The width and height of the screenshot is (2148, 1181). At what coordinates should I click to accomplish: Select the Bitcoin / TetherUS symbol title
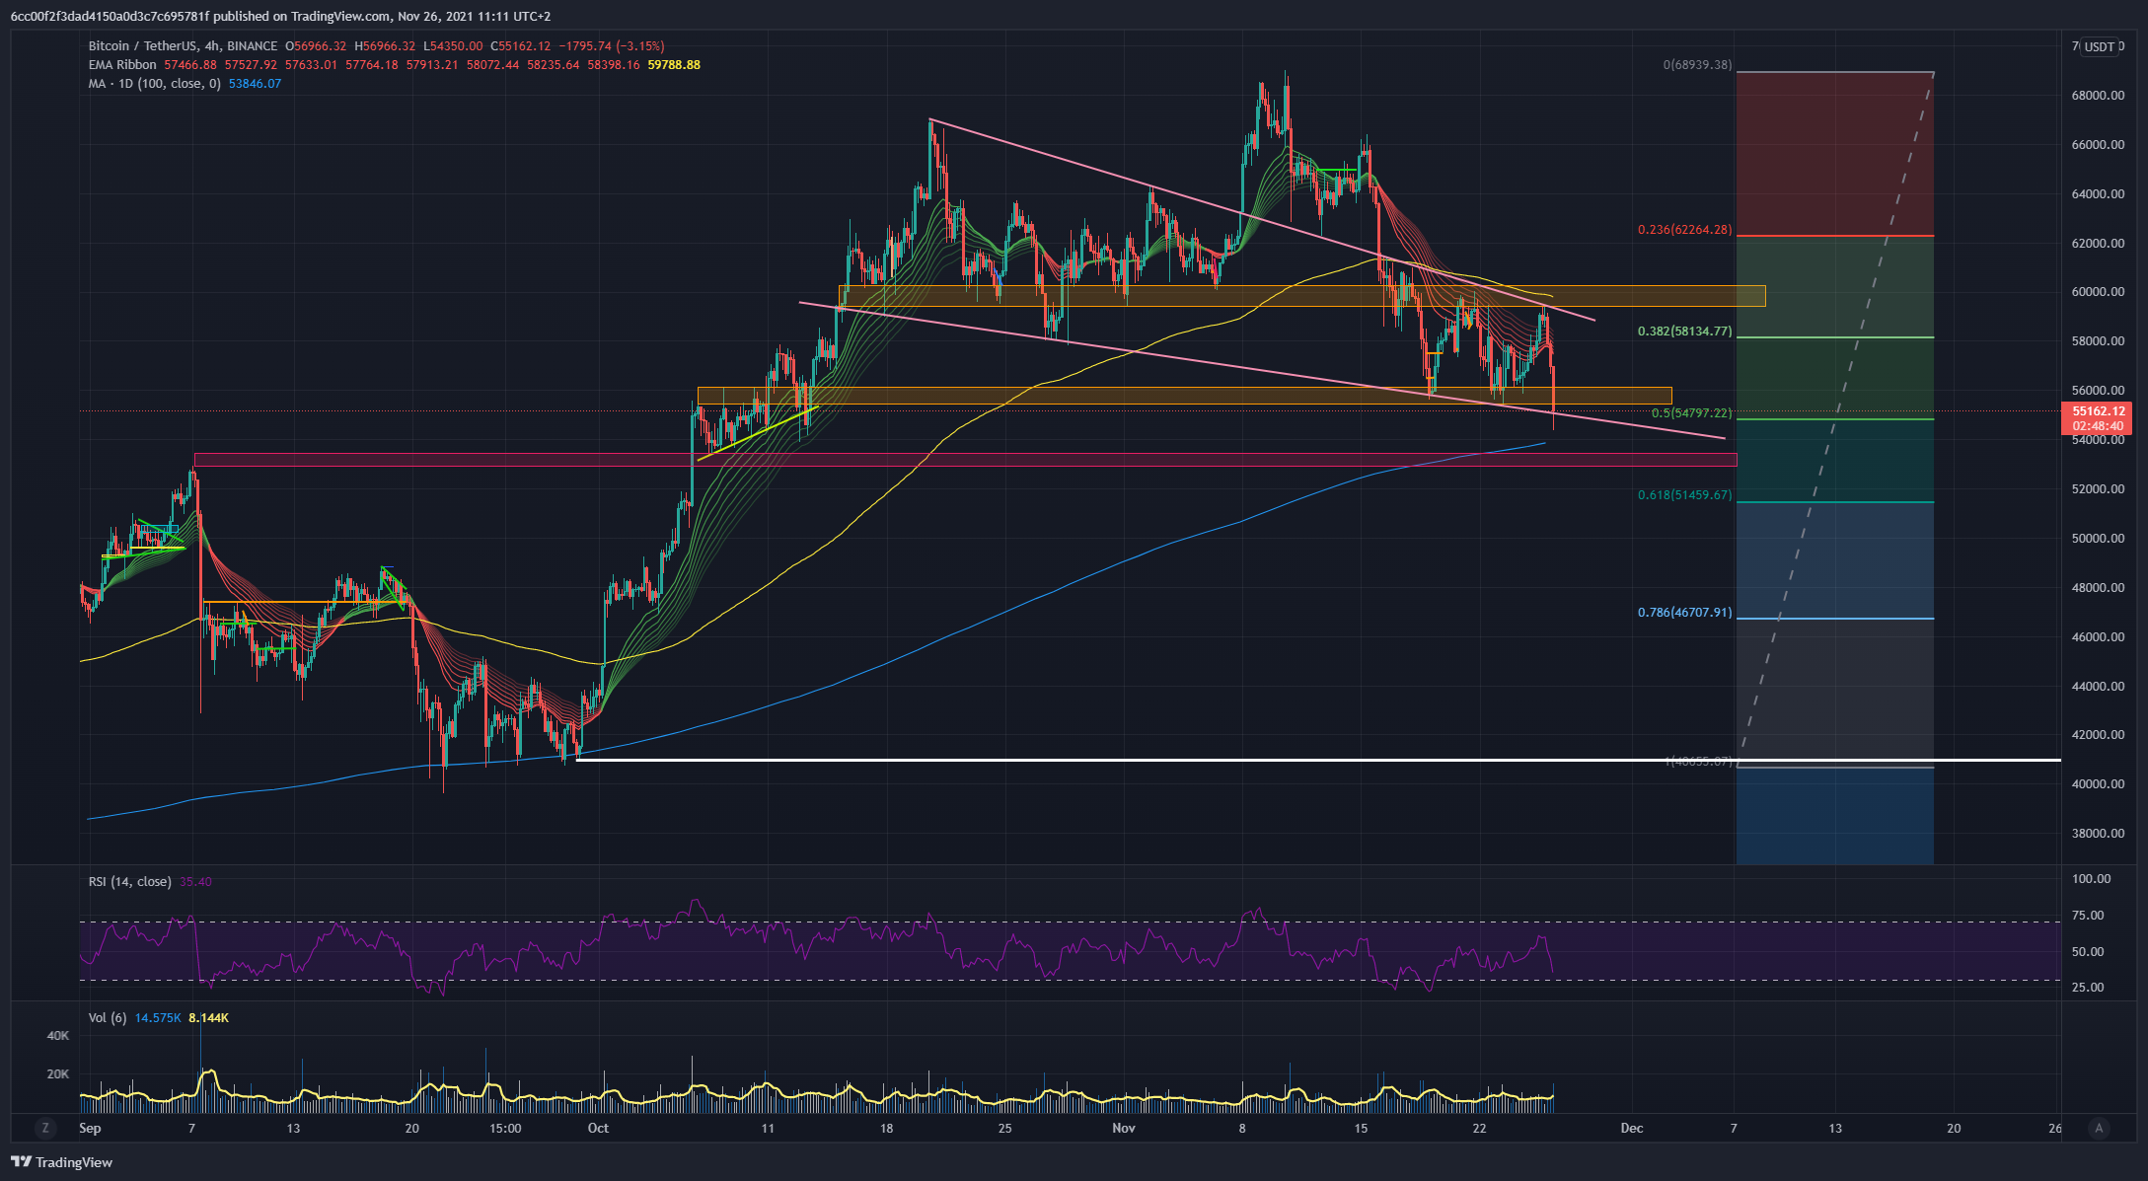pyautogui.click(x=184, y=46)
